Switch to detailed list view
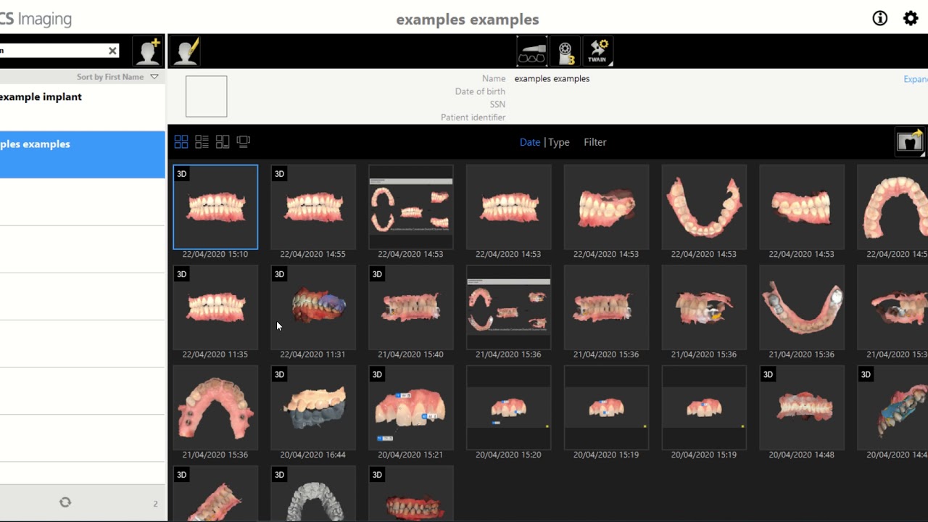 [x=202, y=142]
